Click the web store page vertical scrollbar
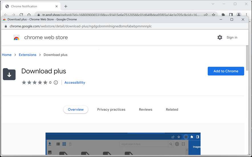Screen dimensions: 252x157 (x=248, y=58)
